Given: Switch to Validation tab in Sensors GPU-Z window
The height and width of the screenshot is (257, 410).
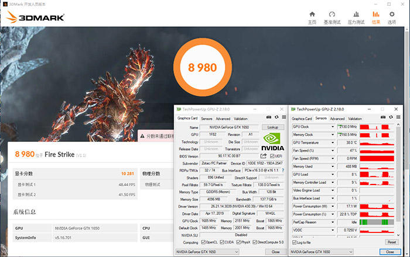Looking at the screenshot, I should [355, 119].
